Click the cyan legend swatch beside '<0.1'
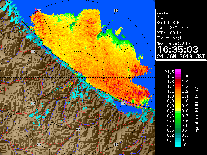This screenshot has height=155, width=207. click(178, 145)
